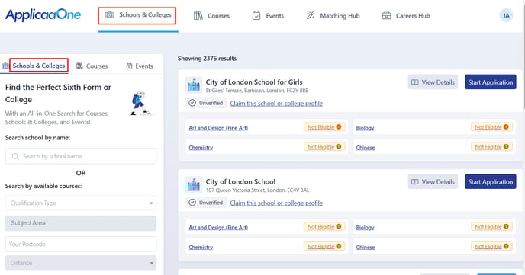
Task: Switch to the Events tab in search panel
Action: 140,66
